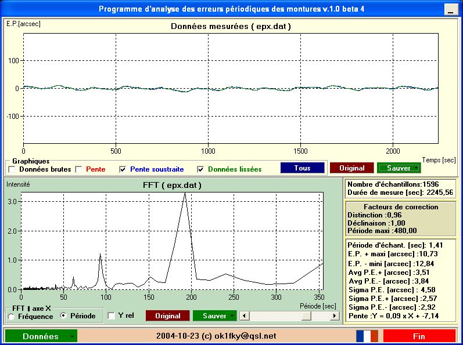This screenshot has width=463, height=345.
Task: Uncheck Pente soustraite graph option
Action: click(123, 169)
